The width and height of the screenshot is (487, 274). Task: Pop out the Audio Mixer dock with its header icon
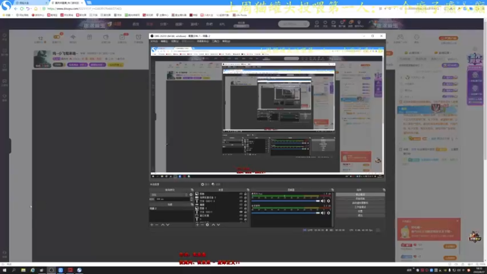pyautogui.click(x=332, y=189)
